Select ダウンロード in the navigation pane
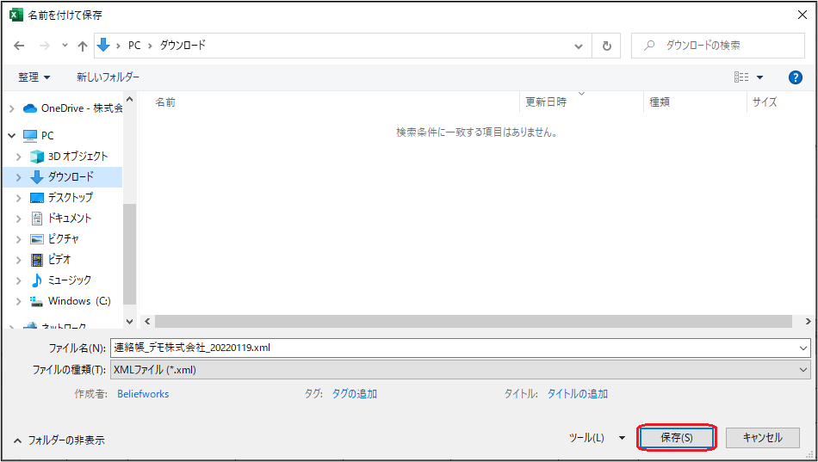Image resolution: width=818 pixels, height=462 pixels. pyautogui.click(x=71, y=176)
